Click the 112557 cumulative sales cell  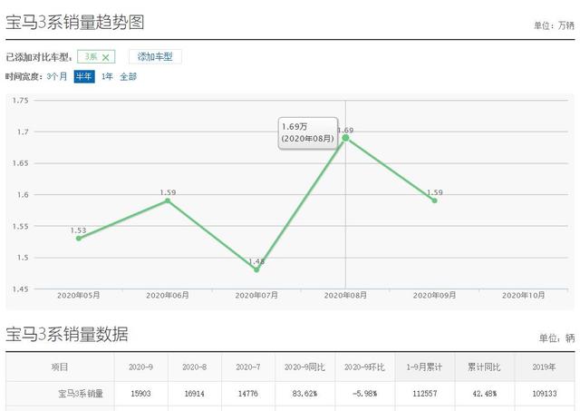[425, 393]
